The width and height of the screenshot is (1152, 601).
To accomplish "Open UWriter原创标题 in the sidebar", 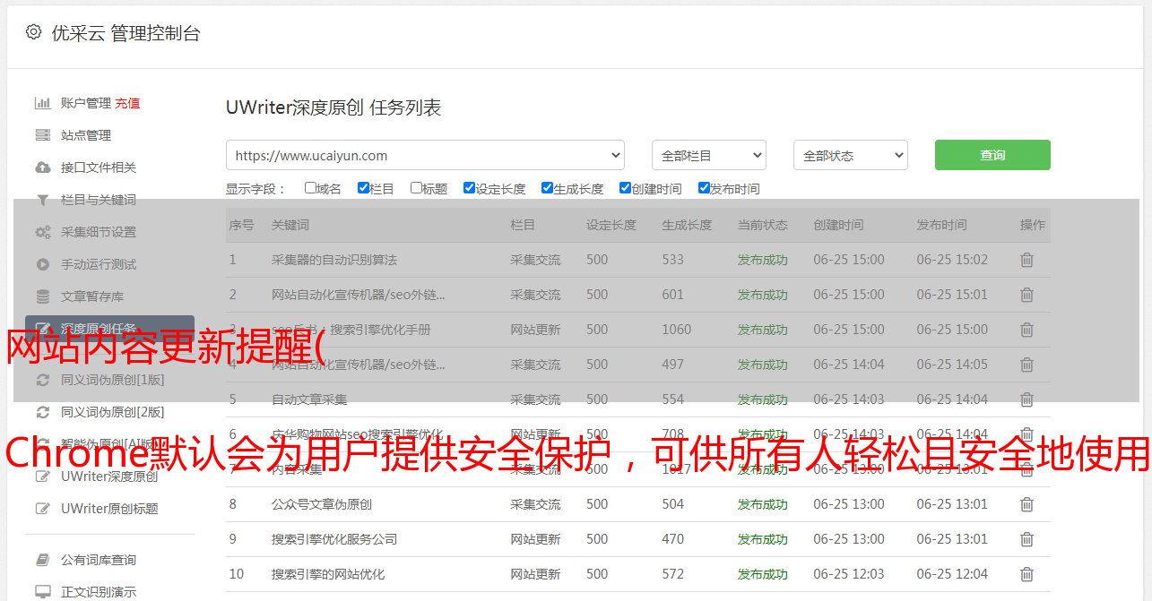I will 109,509.
